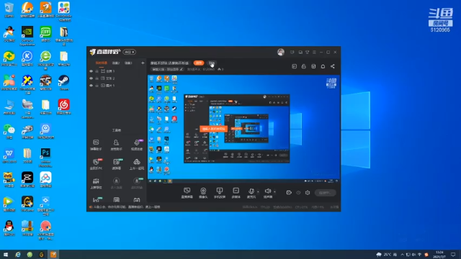Image resolution: width=461 pixels, height=259 pixels.
Task: Open the hamburger menu in title bar
Action: (314, 53)
